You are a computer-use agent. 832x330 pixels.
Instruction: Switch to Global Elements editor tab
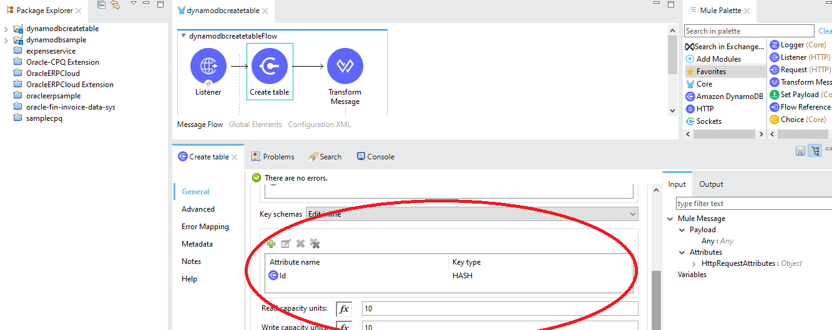(x=255, y=125)
